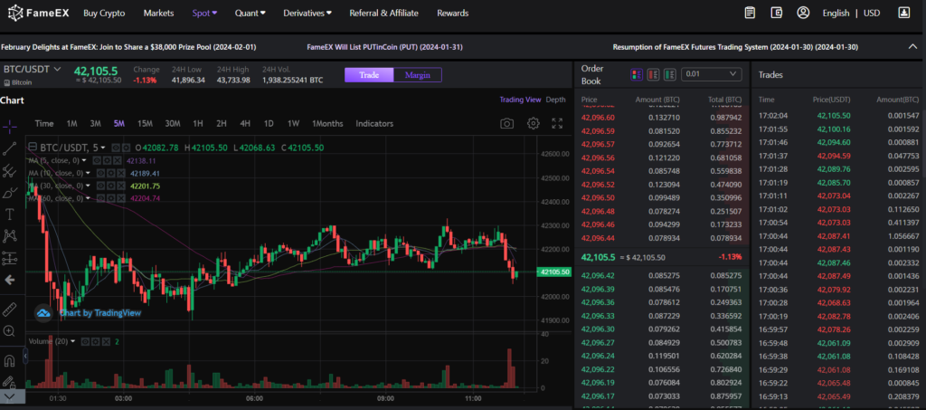
Task: Click the back arrow in chart toolbar
Action: 9,280
